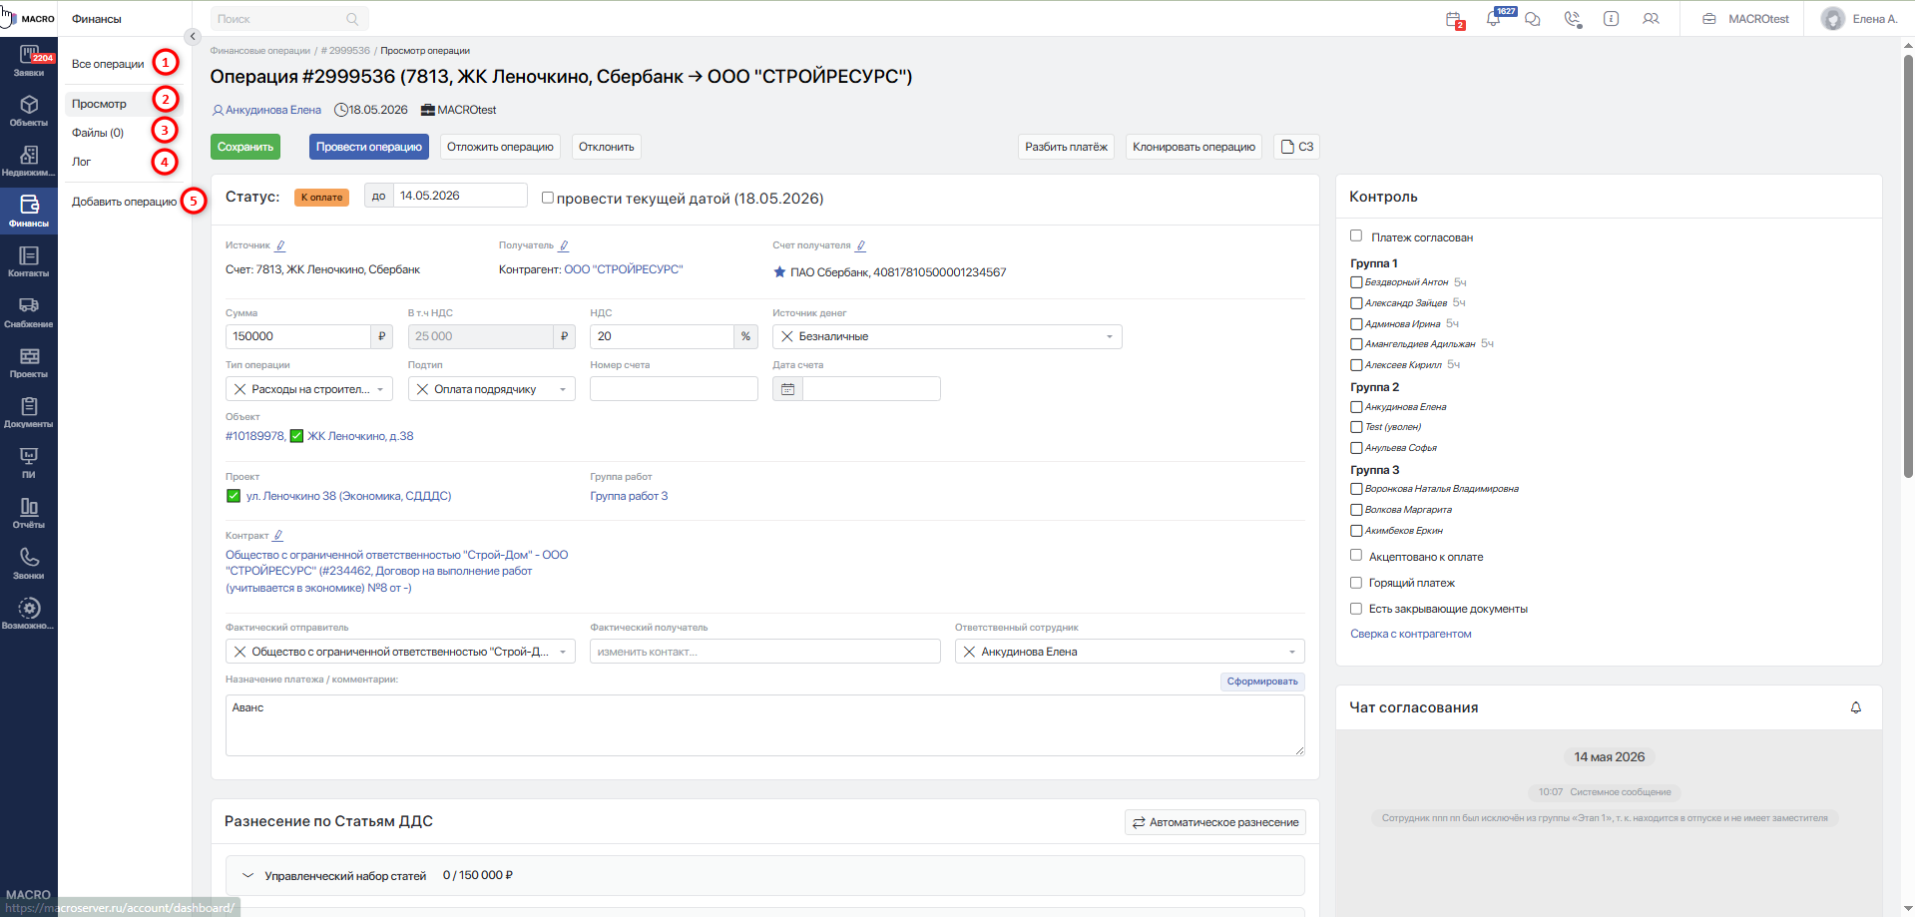
Task: Open the Сверка с контрагентом link
Action: click(x=1411, y=634)
